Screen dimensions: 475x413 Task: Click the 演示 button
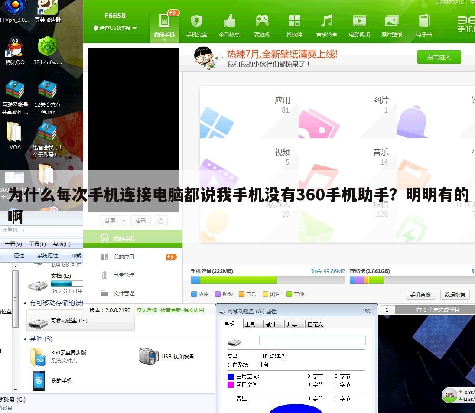tap(140, 221)
